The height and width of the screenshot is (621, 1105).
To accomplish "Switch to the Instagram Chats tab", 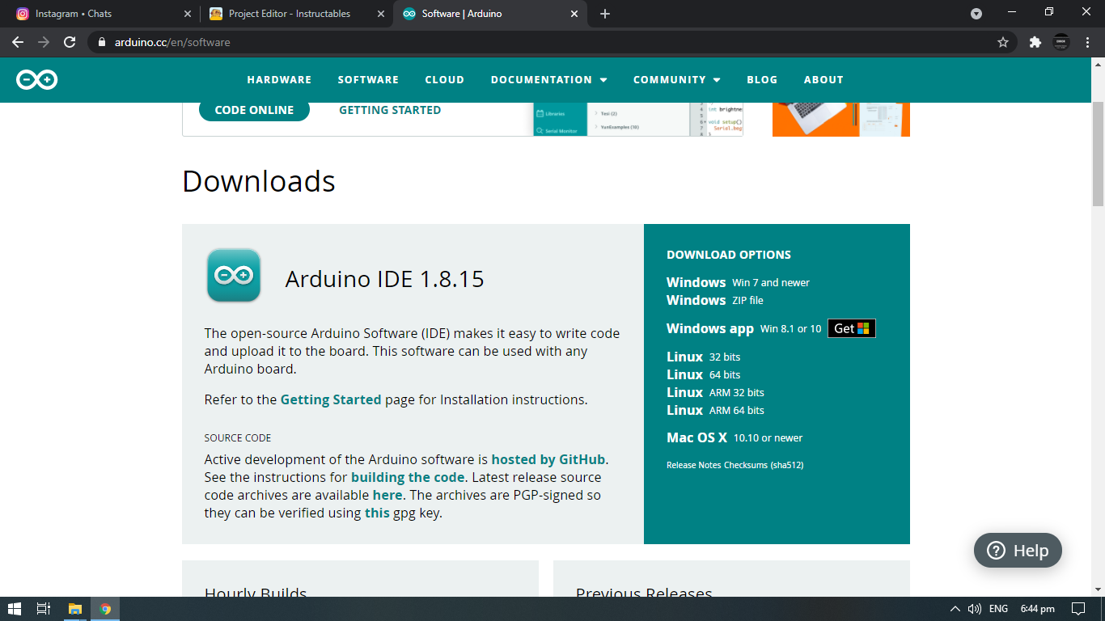I will point(103,14).
